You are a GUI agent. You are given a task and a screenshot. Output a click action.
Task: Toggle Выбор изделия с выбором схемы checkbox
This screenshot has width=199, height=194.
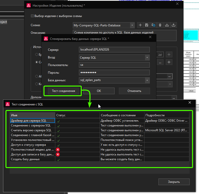[32, 16]
